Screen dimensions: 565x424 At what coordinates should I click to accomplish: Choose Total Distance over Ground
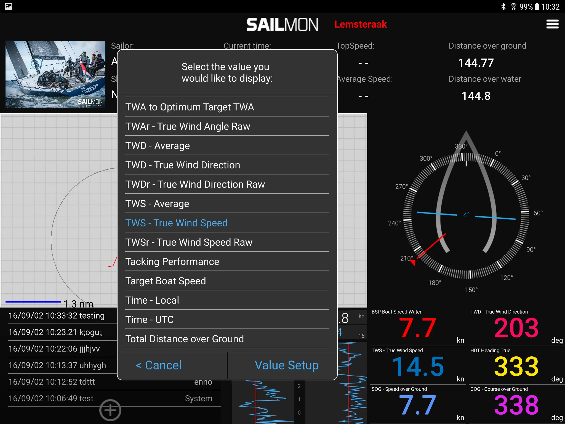[227, 339]
